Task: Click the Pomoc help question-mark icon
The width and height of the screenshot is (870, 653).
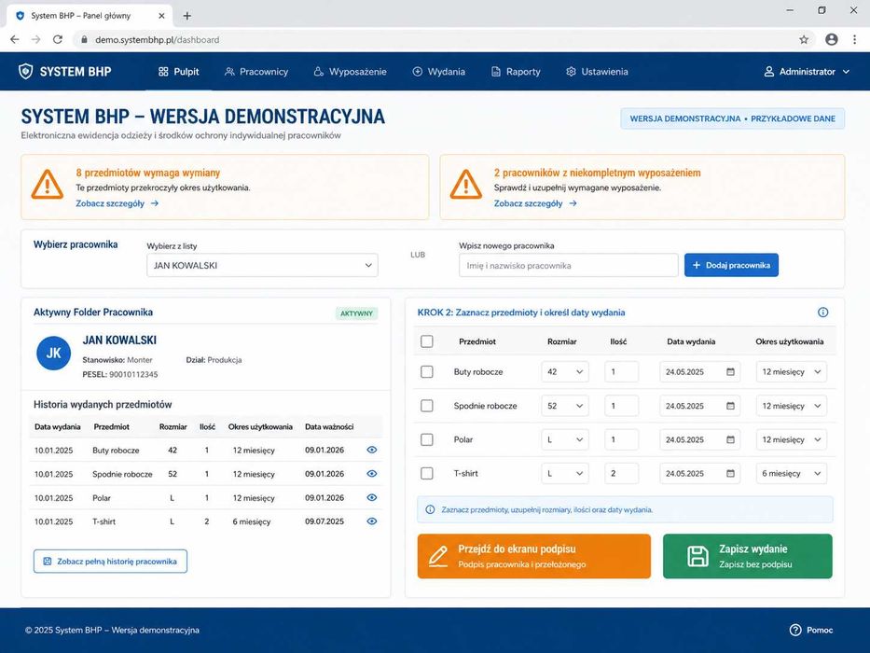Action: point(795,630)
